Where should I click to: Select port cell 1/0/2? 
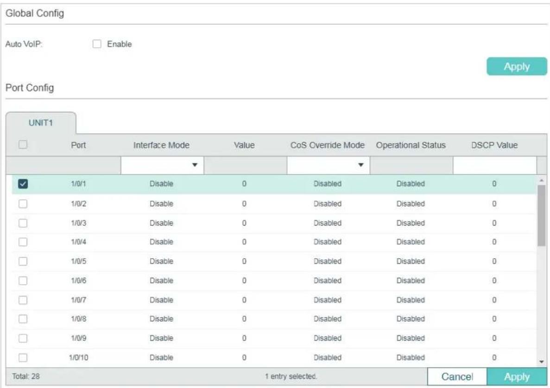[x=78, y=204]
